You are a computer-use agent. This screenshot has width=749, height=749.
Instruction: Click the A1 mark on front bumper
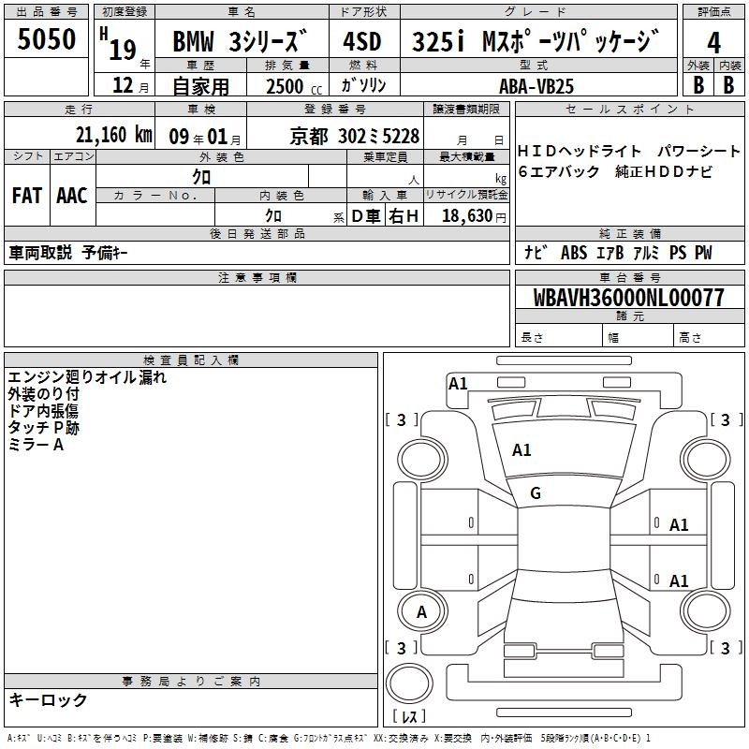(458, 384)
